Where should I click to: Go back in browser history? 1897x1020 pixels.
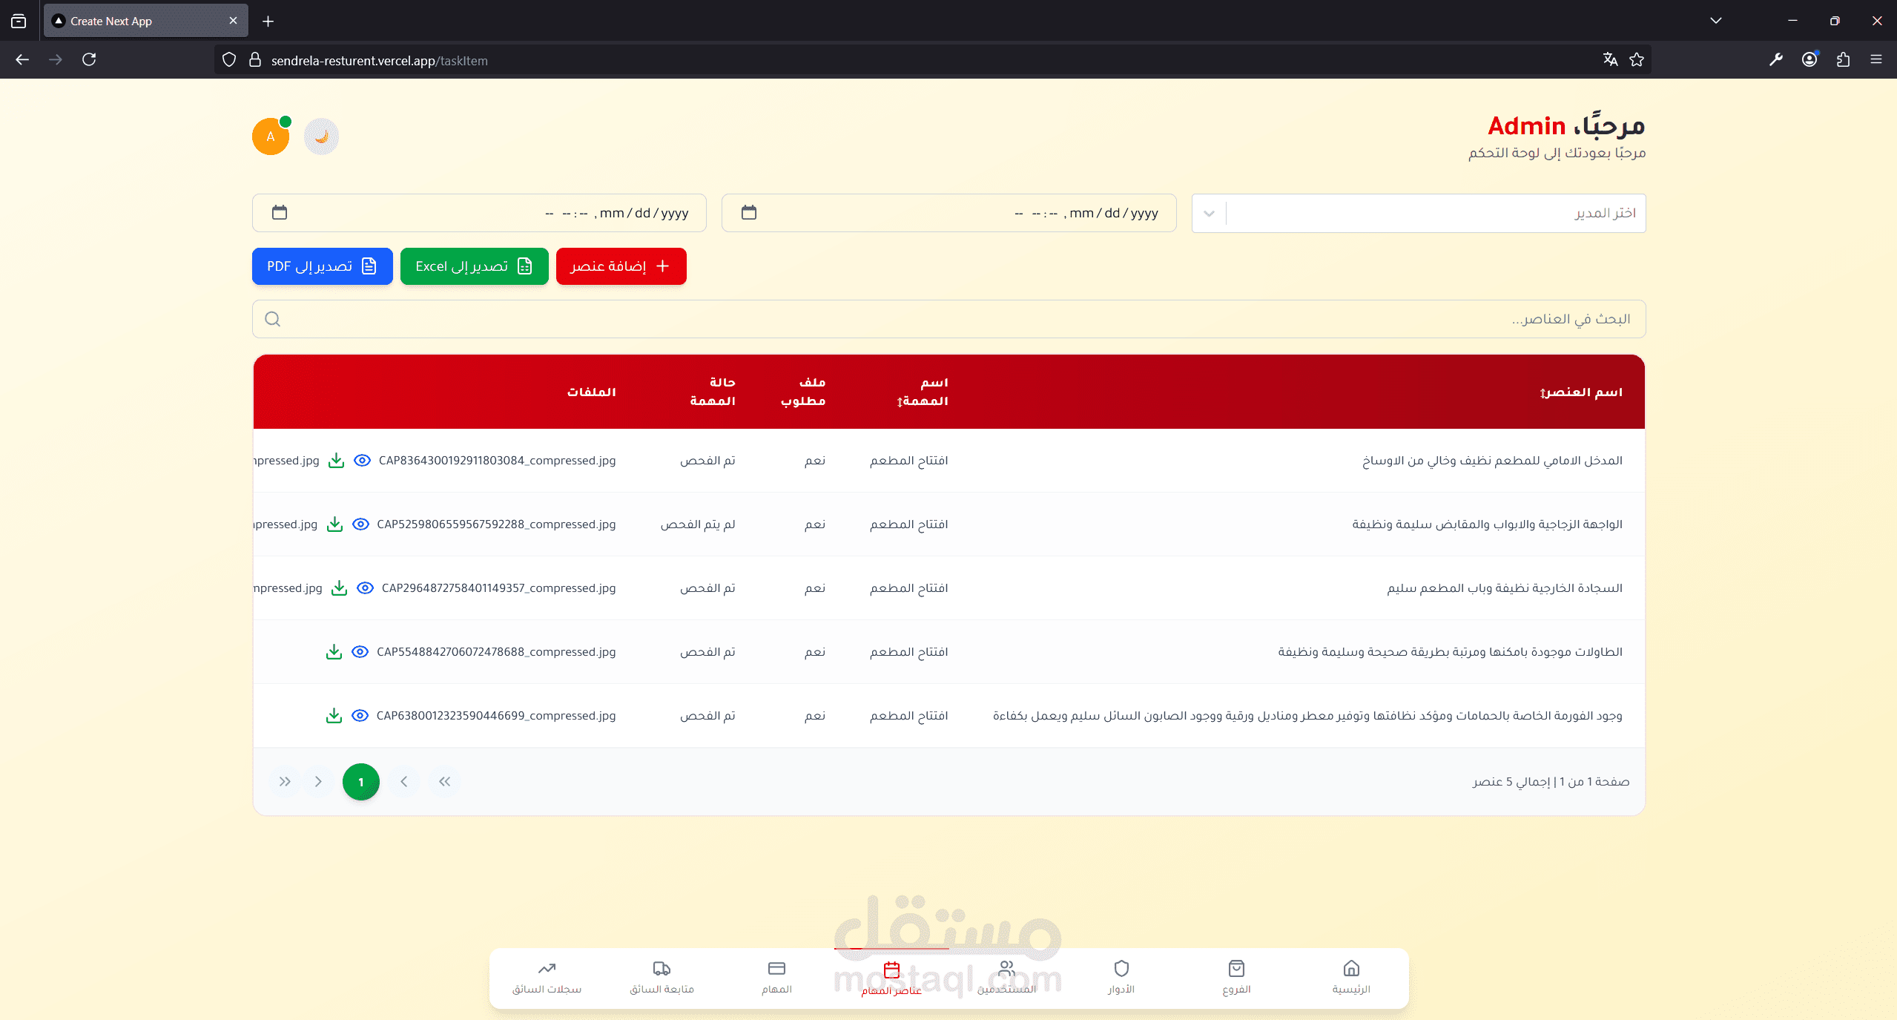tap(22, 59)
